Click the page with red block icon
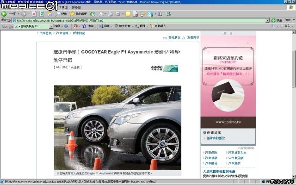This screenshot has width=296, height=185. (136, 14)
